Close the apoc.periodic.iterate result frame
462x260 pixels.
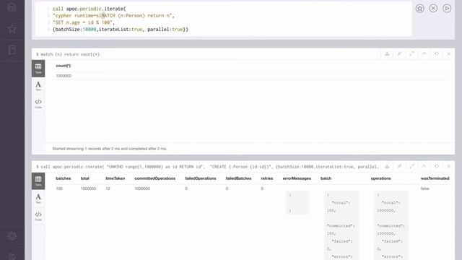pyautogui.click(x=449, y=166)
